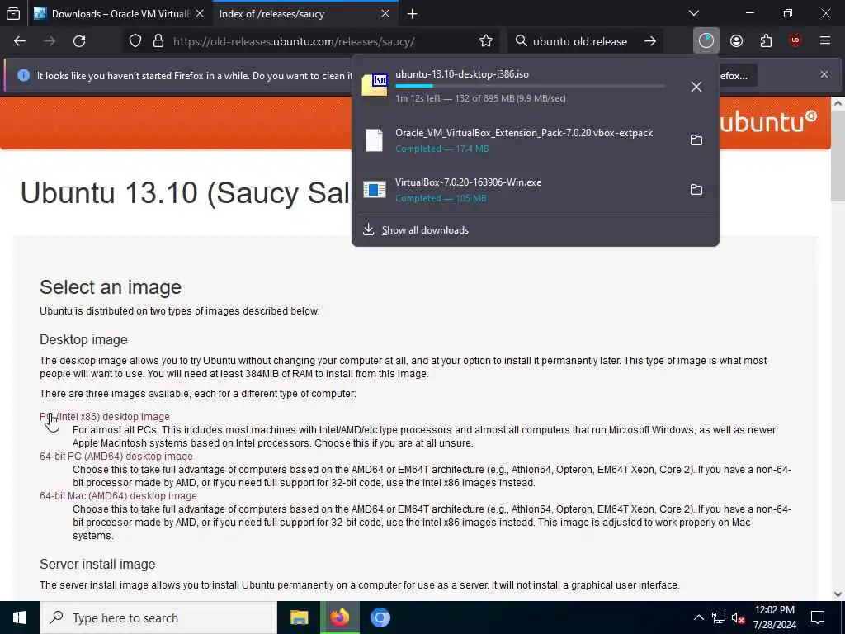List all open tabs dropdown

coord(694,14)
